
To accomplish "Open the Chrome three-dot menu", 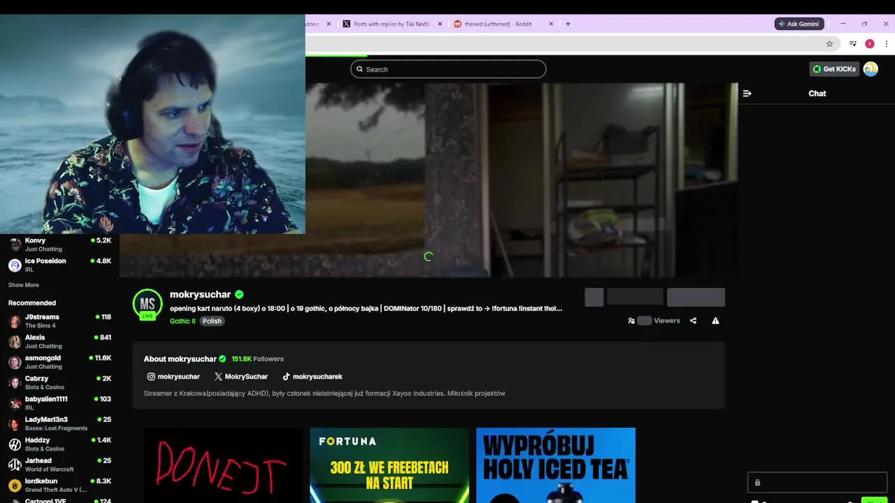I will coord(886,43).
